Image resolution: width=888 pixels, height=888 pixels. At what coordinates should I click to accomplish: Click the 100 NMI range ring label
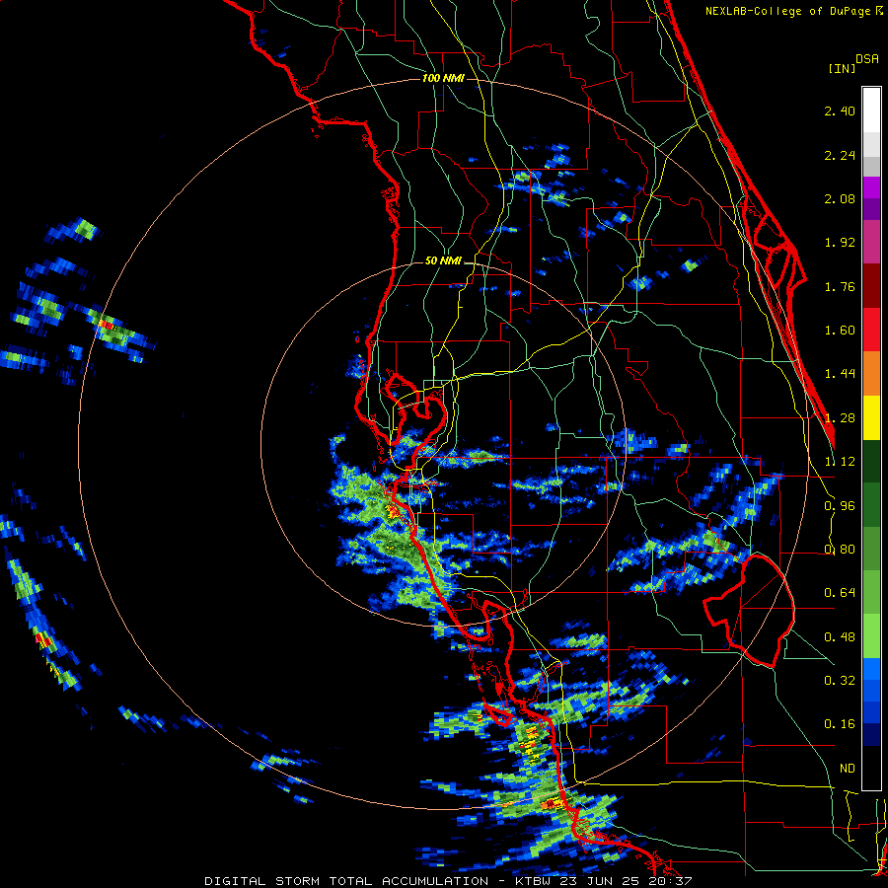coord(443,78)
